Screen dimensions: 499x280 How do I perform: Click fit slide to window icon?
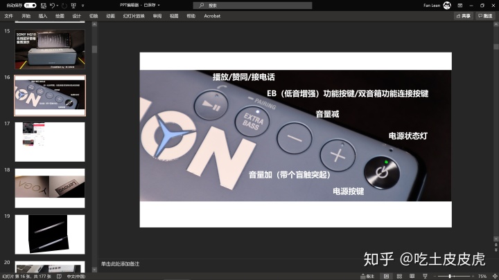point(495,276)
